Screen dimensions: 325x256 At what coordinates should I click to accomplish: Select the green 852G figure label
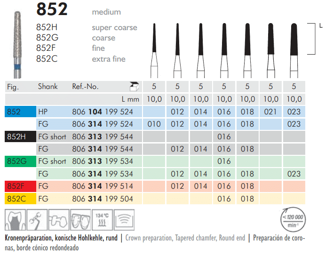coord(19,161)
